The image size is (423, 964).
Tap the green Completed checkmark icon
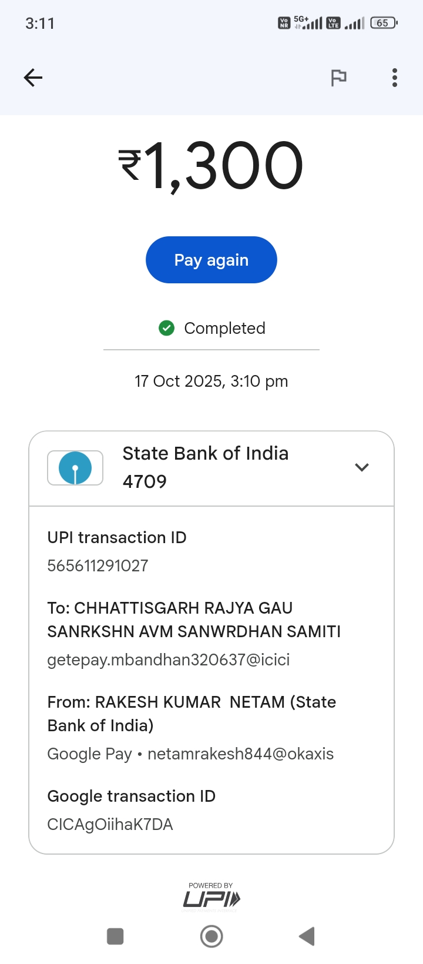click(x=167, y=328)
